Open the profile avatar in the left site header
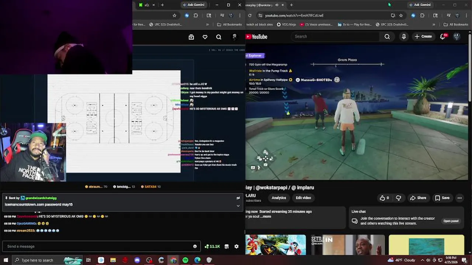 click(x=234, y=37)
